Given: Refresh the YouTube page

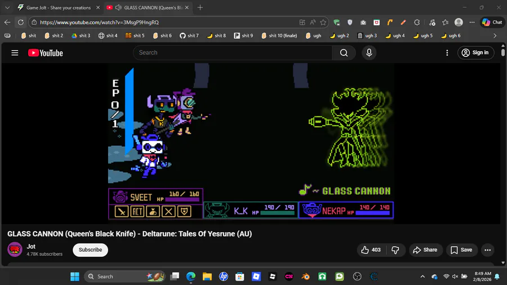Looking at the screenshot, I should pyautogui.click(x=21, y=23).
